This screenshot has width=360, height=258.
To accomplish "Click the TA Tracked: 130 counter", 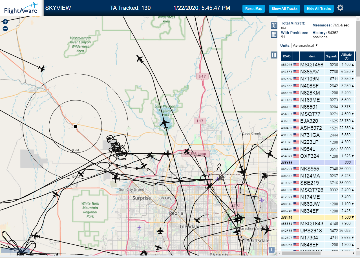I will 130,8.
